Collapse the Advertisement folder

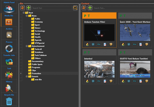pos(27,46)
